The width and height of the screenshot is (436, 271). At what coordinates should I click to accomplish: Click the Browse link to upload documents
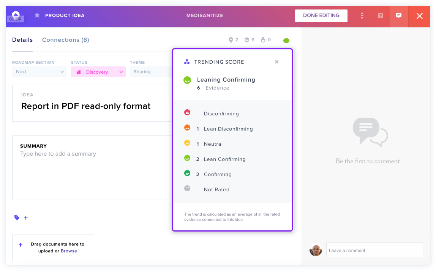pos(69,251)
